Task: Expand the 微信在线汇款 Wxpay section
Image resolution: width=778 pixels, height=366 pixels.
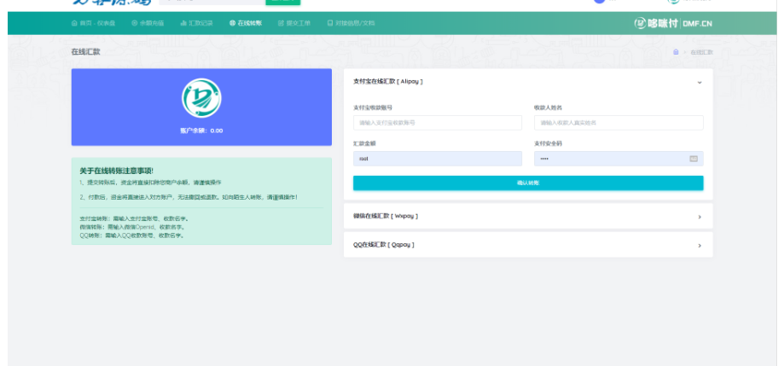Action: click(528, 216)
